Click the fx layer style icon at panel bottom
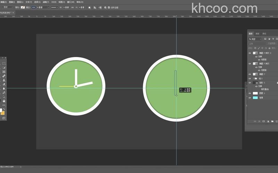This screenshot has height=173, width=278. pos(259,121)
